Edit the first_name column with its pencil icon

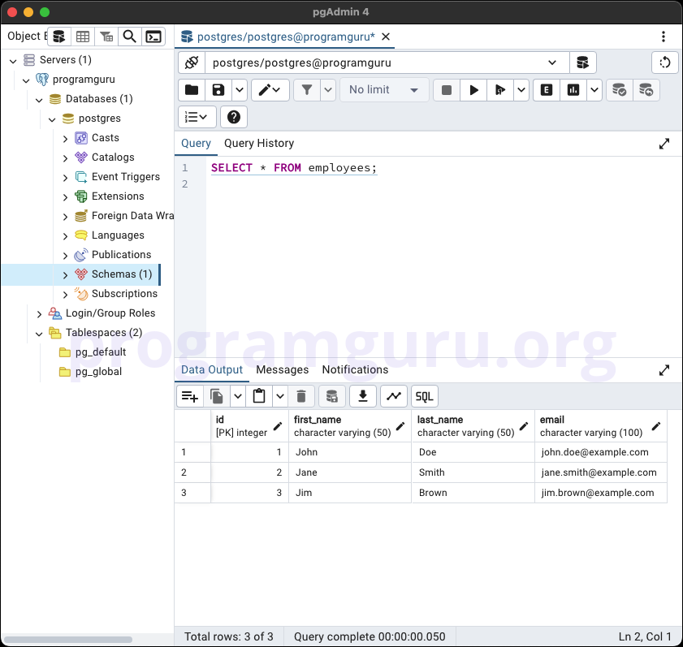tap(400, 425)
